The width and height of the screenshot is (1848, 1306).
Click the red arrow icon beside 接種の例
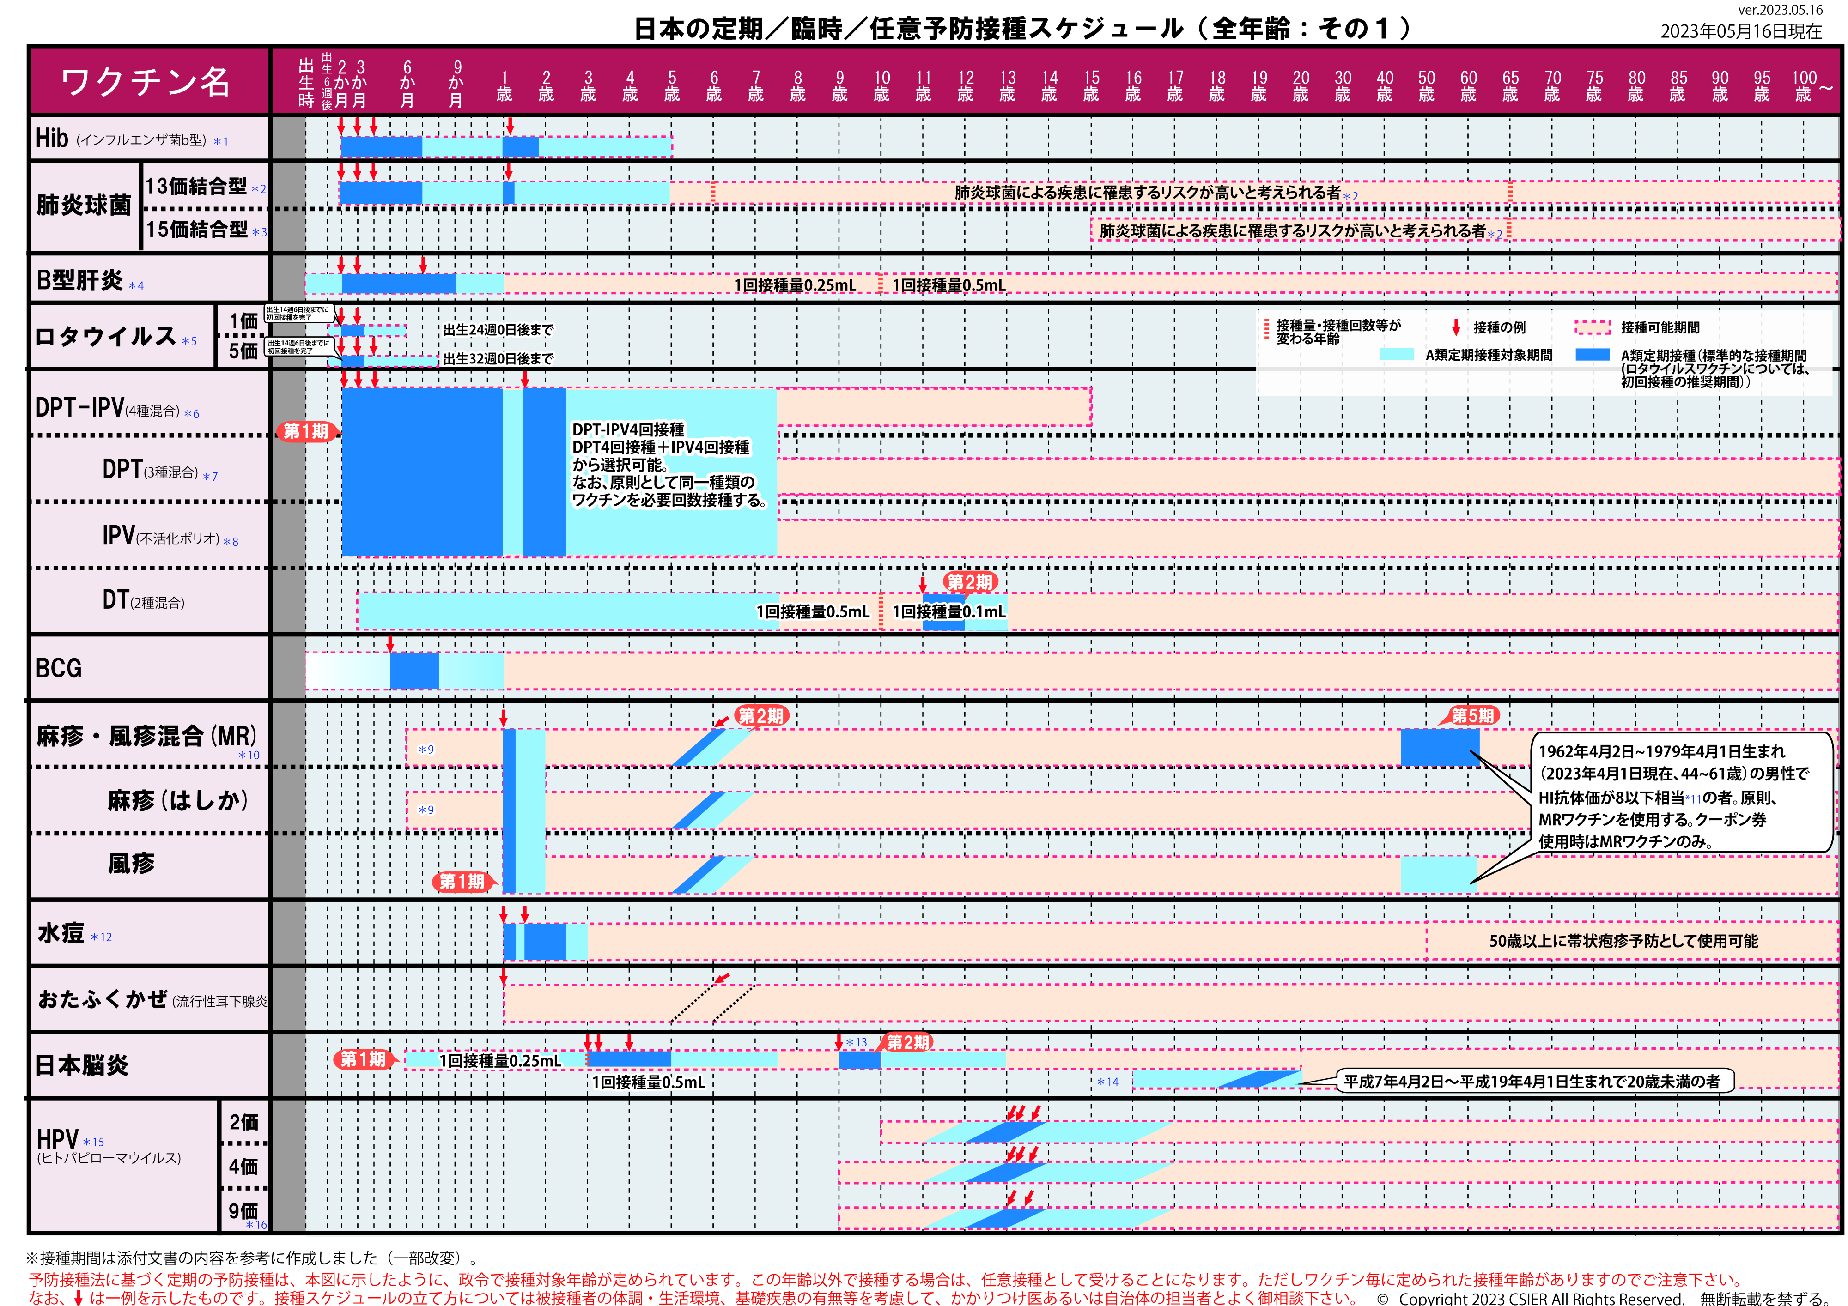coord(1456,326)
